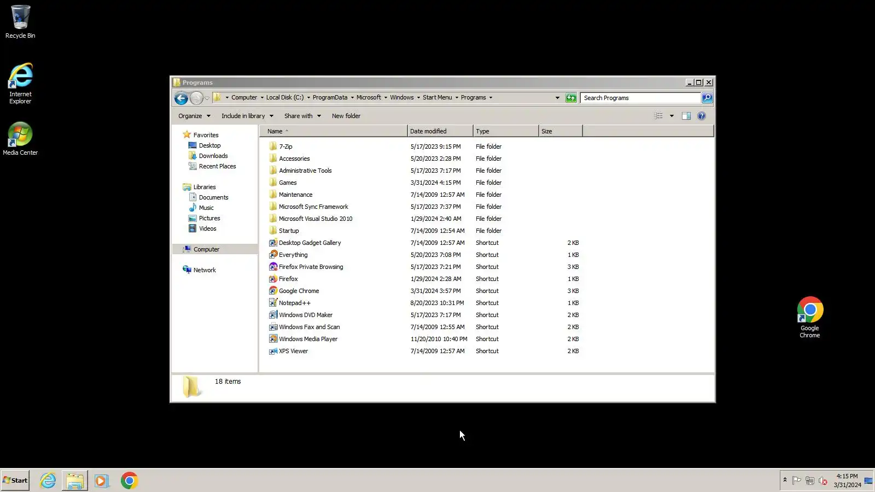The width and height of the screenshot is (875, 492).
Task: Sort by the Name column header
Action: [x=334, y=131]
